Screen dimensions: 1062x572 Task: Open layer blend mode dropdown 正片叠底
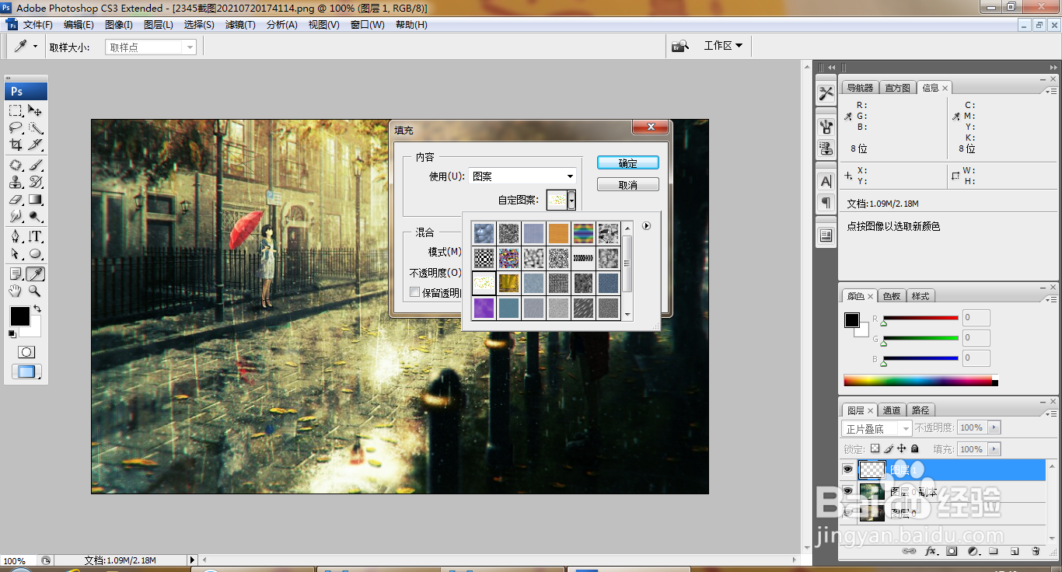877,428
